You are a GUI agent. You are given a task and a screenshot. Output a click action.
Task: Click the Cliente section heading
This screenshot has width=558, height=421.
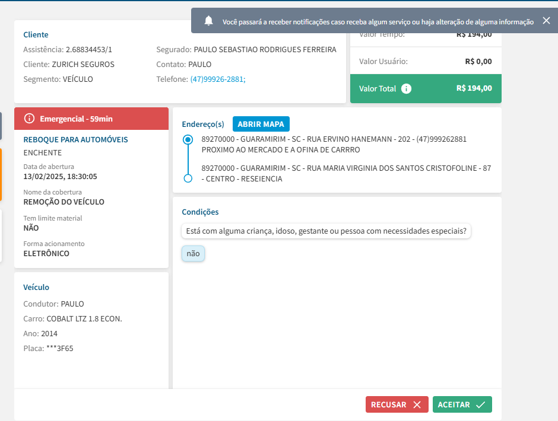pos(36,34)
